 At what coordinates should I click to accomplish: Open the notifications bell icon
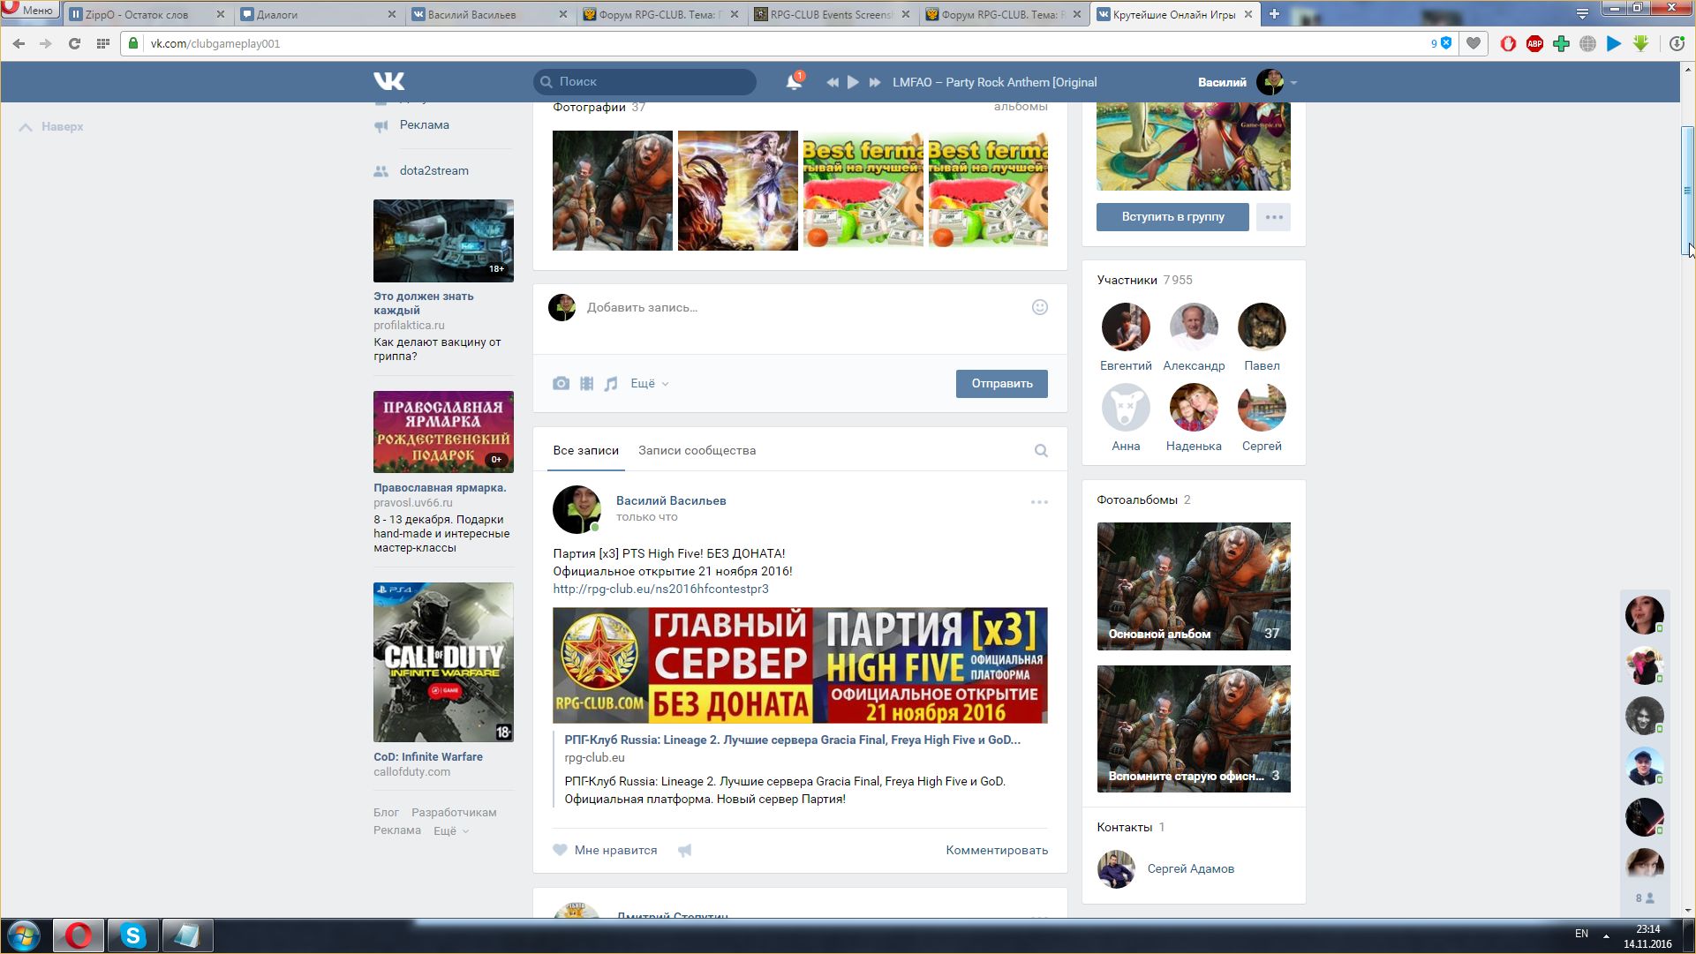[x=794, y=81]
